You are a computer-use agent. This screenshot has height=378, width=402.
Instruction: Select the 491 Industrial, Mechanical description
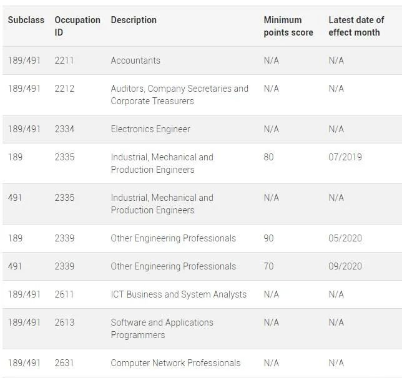coord(162,204)
